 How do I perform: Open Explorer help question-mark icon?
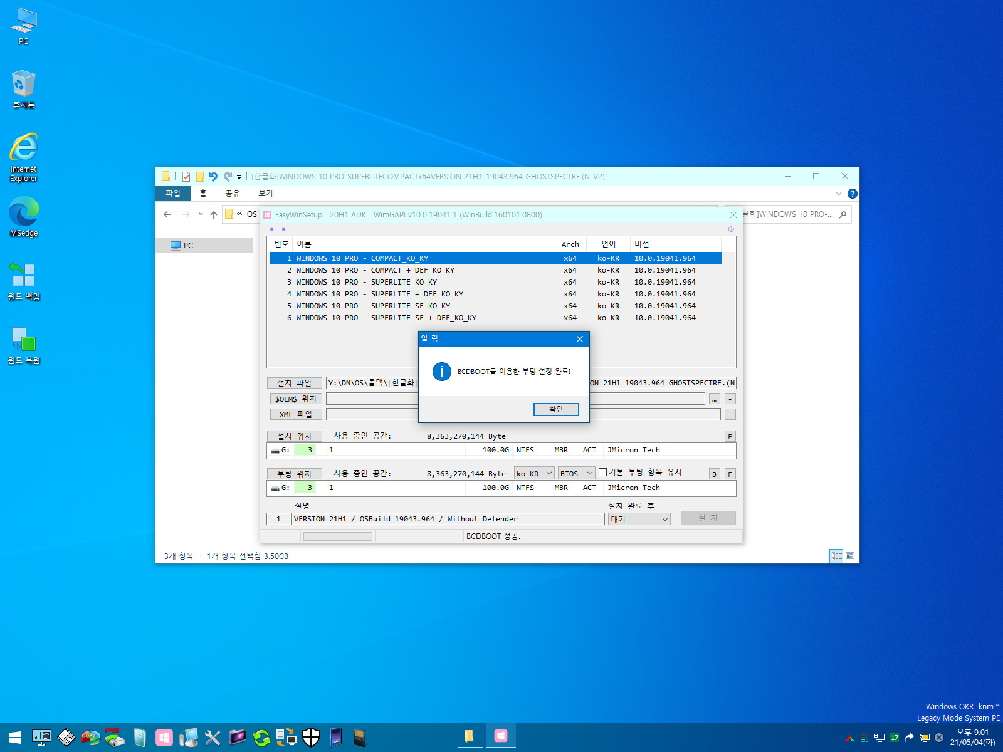click(852, 194)
